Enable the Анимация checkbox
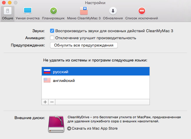 52,38
